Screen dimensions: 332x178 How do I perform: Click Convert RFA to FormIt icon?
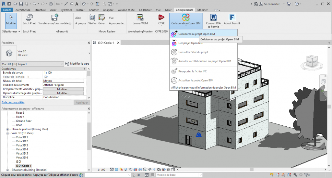tap(213, 18)
